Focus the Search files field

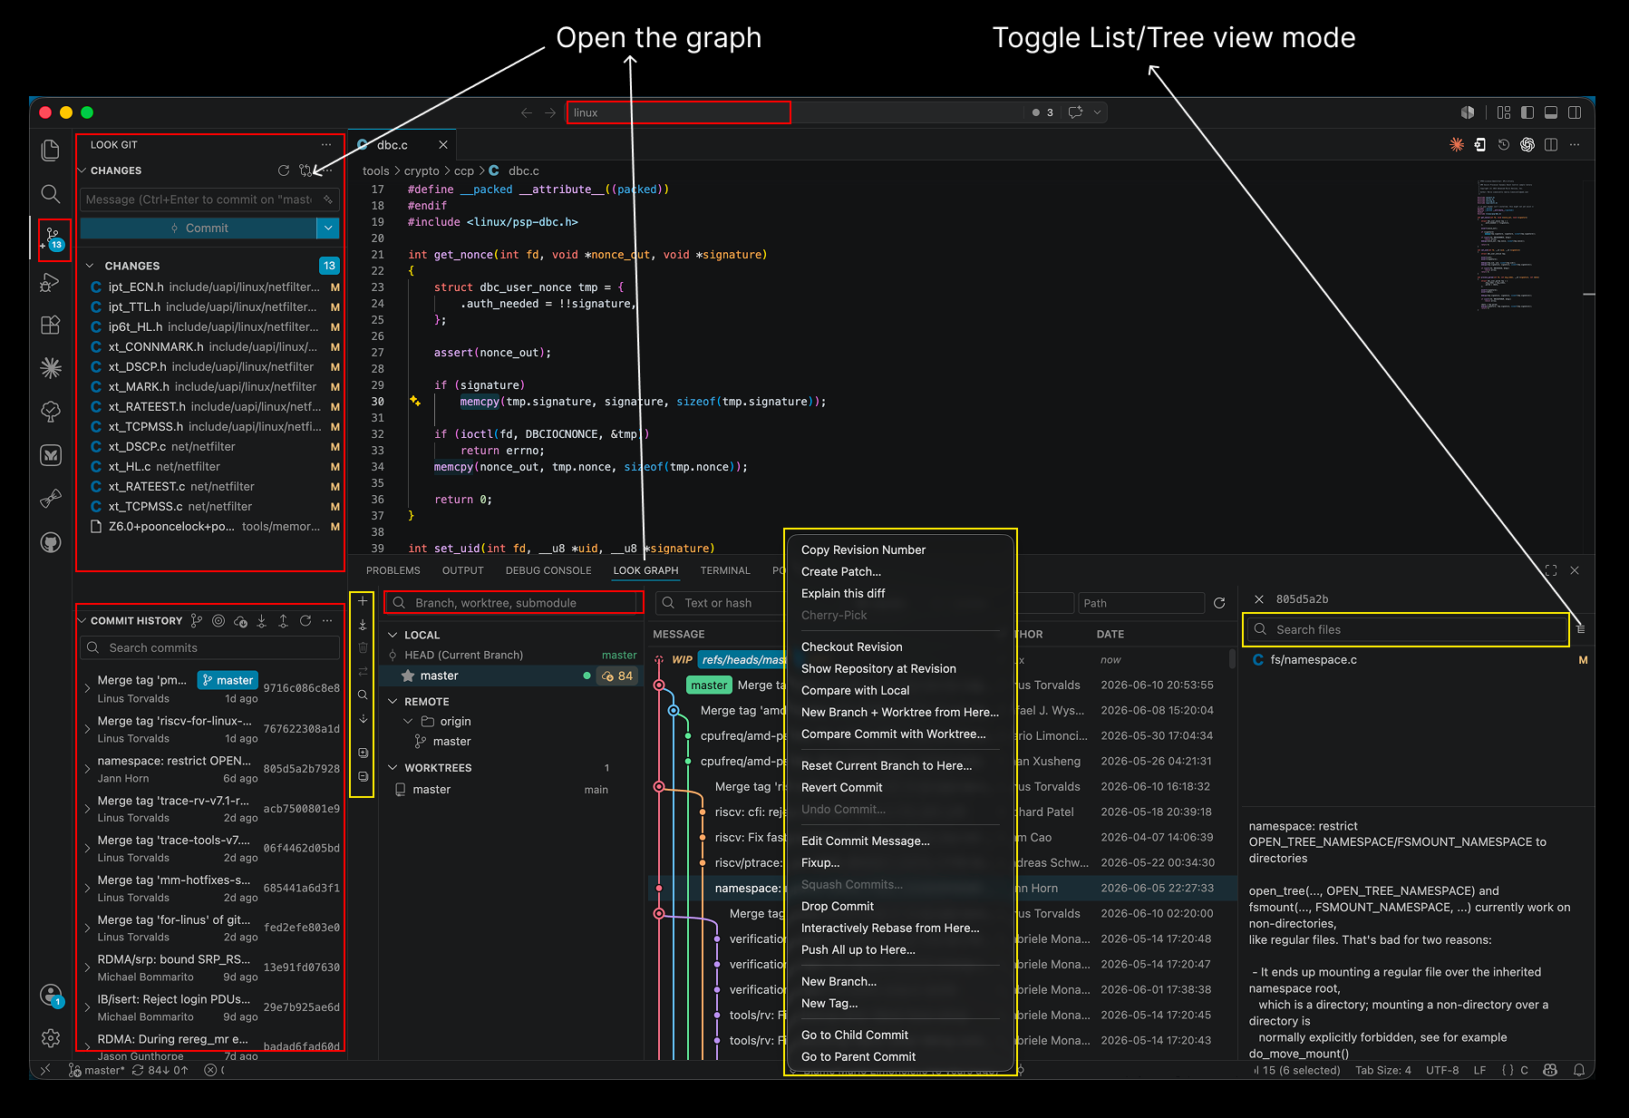(1407, 629)
